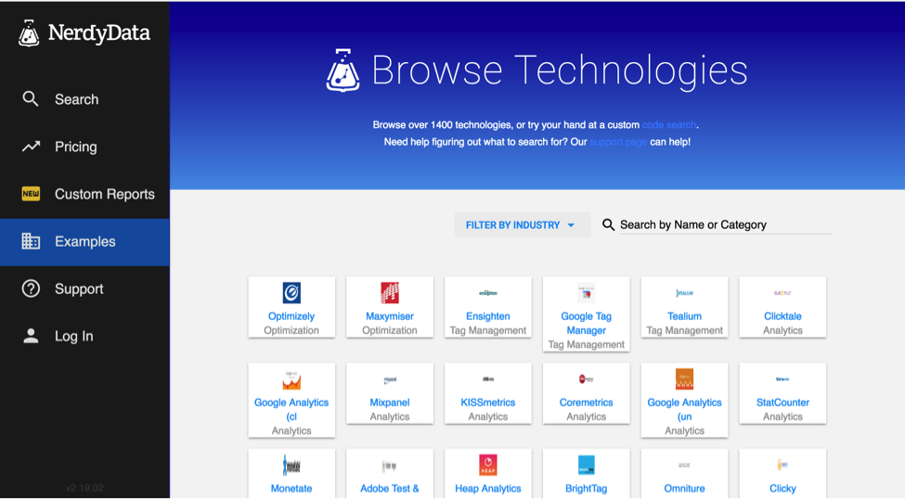Open the Omniture technology link
The width and height of the screenshot is (905, 499).
(x=684, y=488)
